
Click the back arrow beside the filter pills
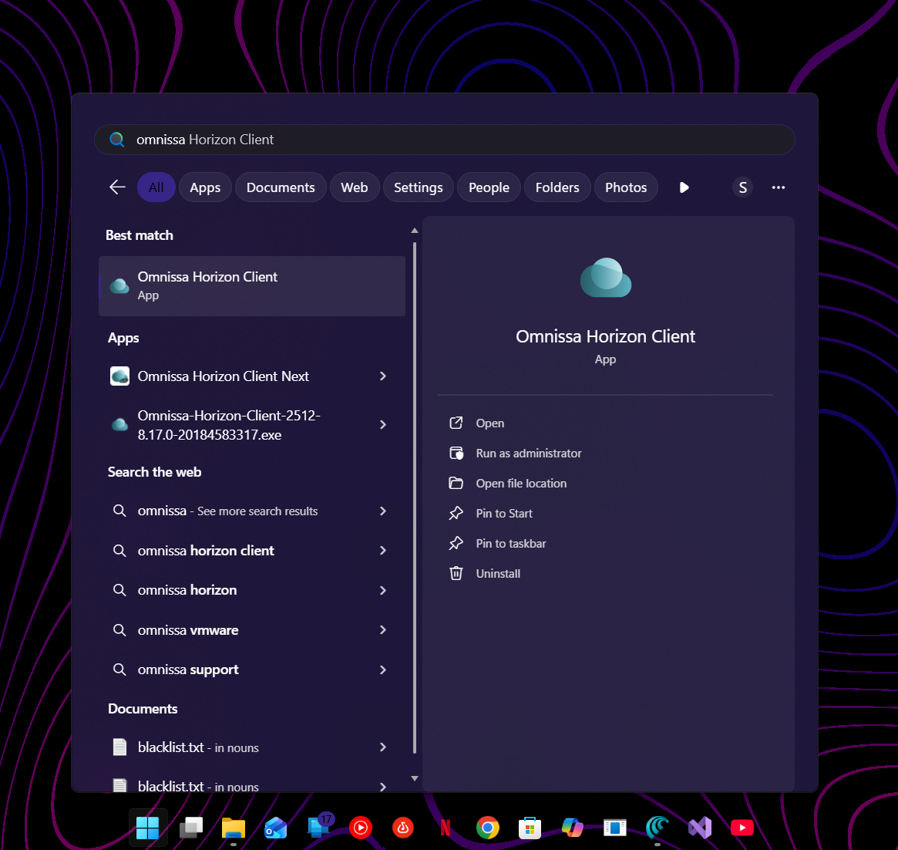pyautogui.click(x=116, y=187)
